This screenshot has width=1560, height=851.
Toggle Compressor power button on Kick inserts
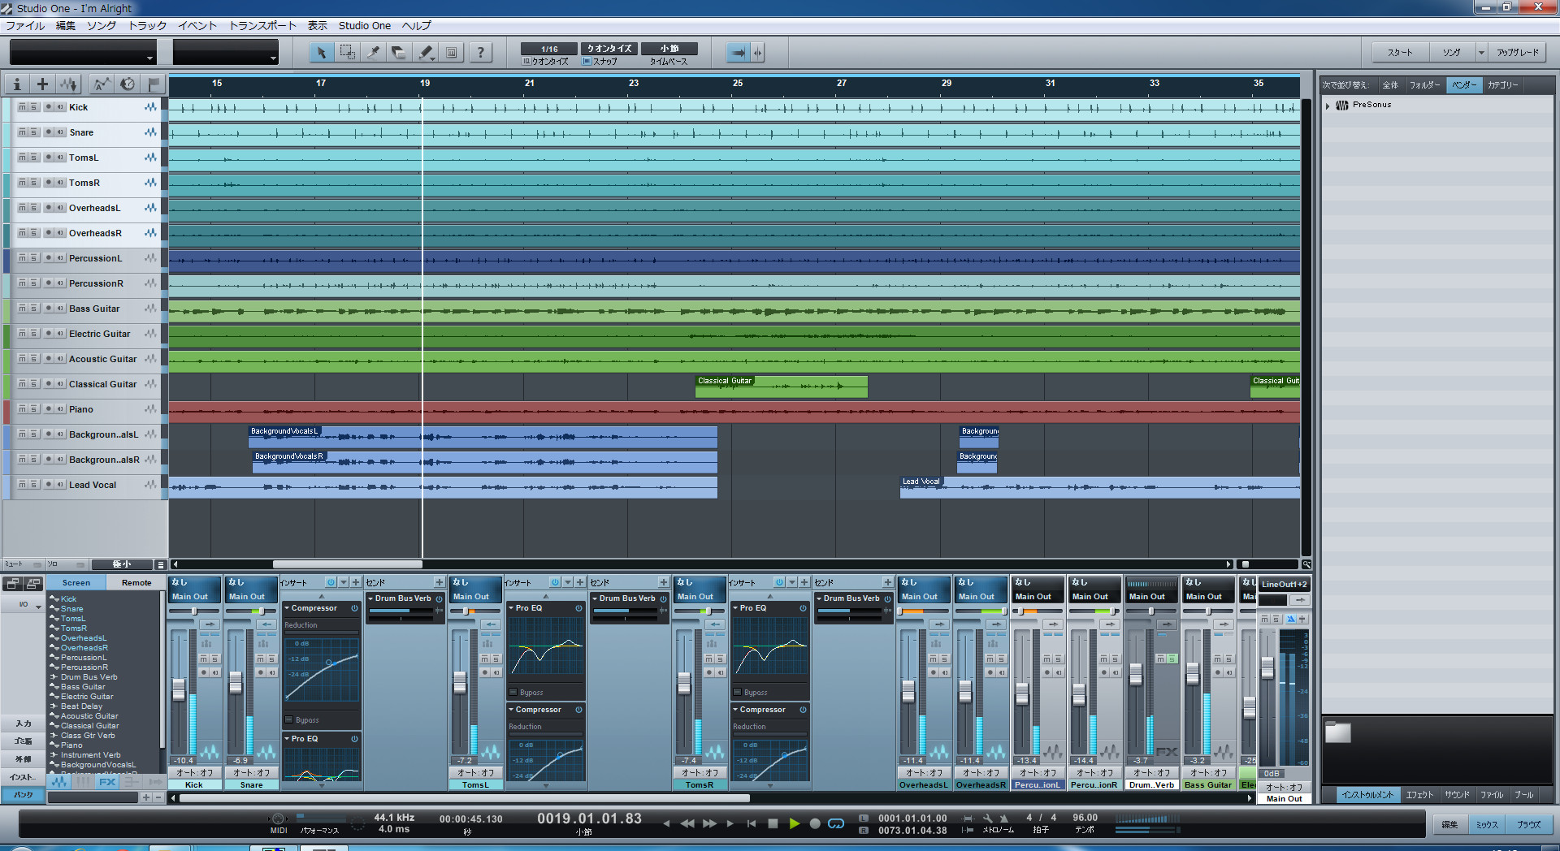(x=354, y=608)
